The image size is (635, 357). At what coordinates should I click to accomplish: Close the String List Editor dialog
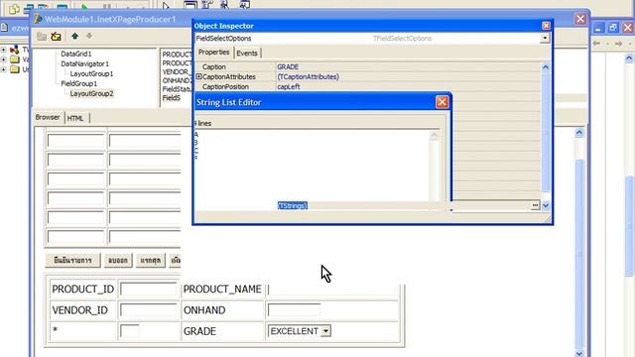click(442, 102)
